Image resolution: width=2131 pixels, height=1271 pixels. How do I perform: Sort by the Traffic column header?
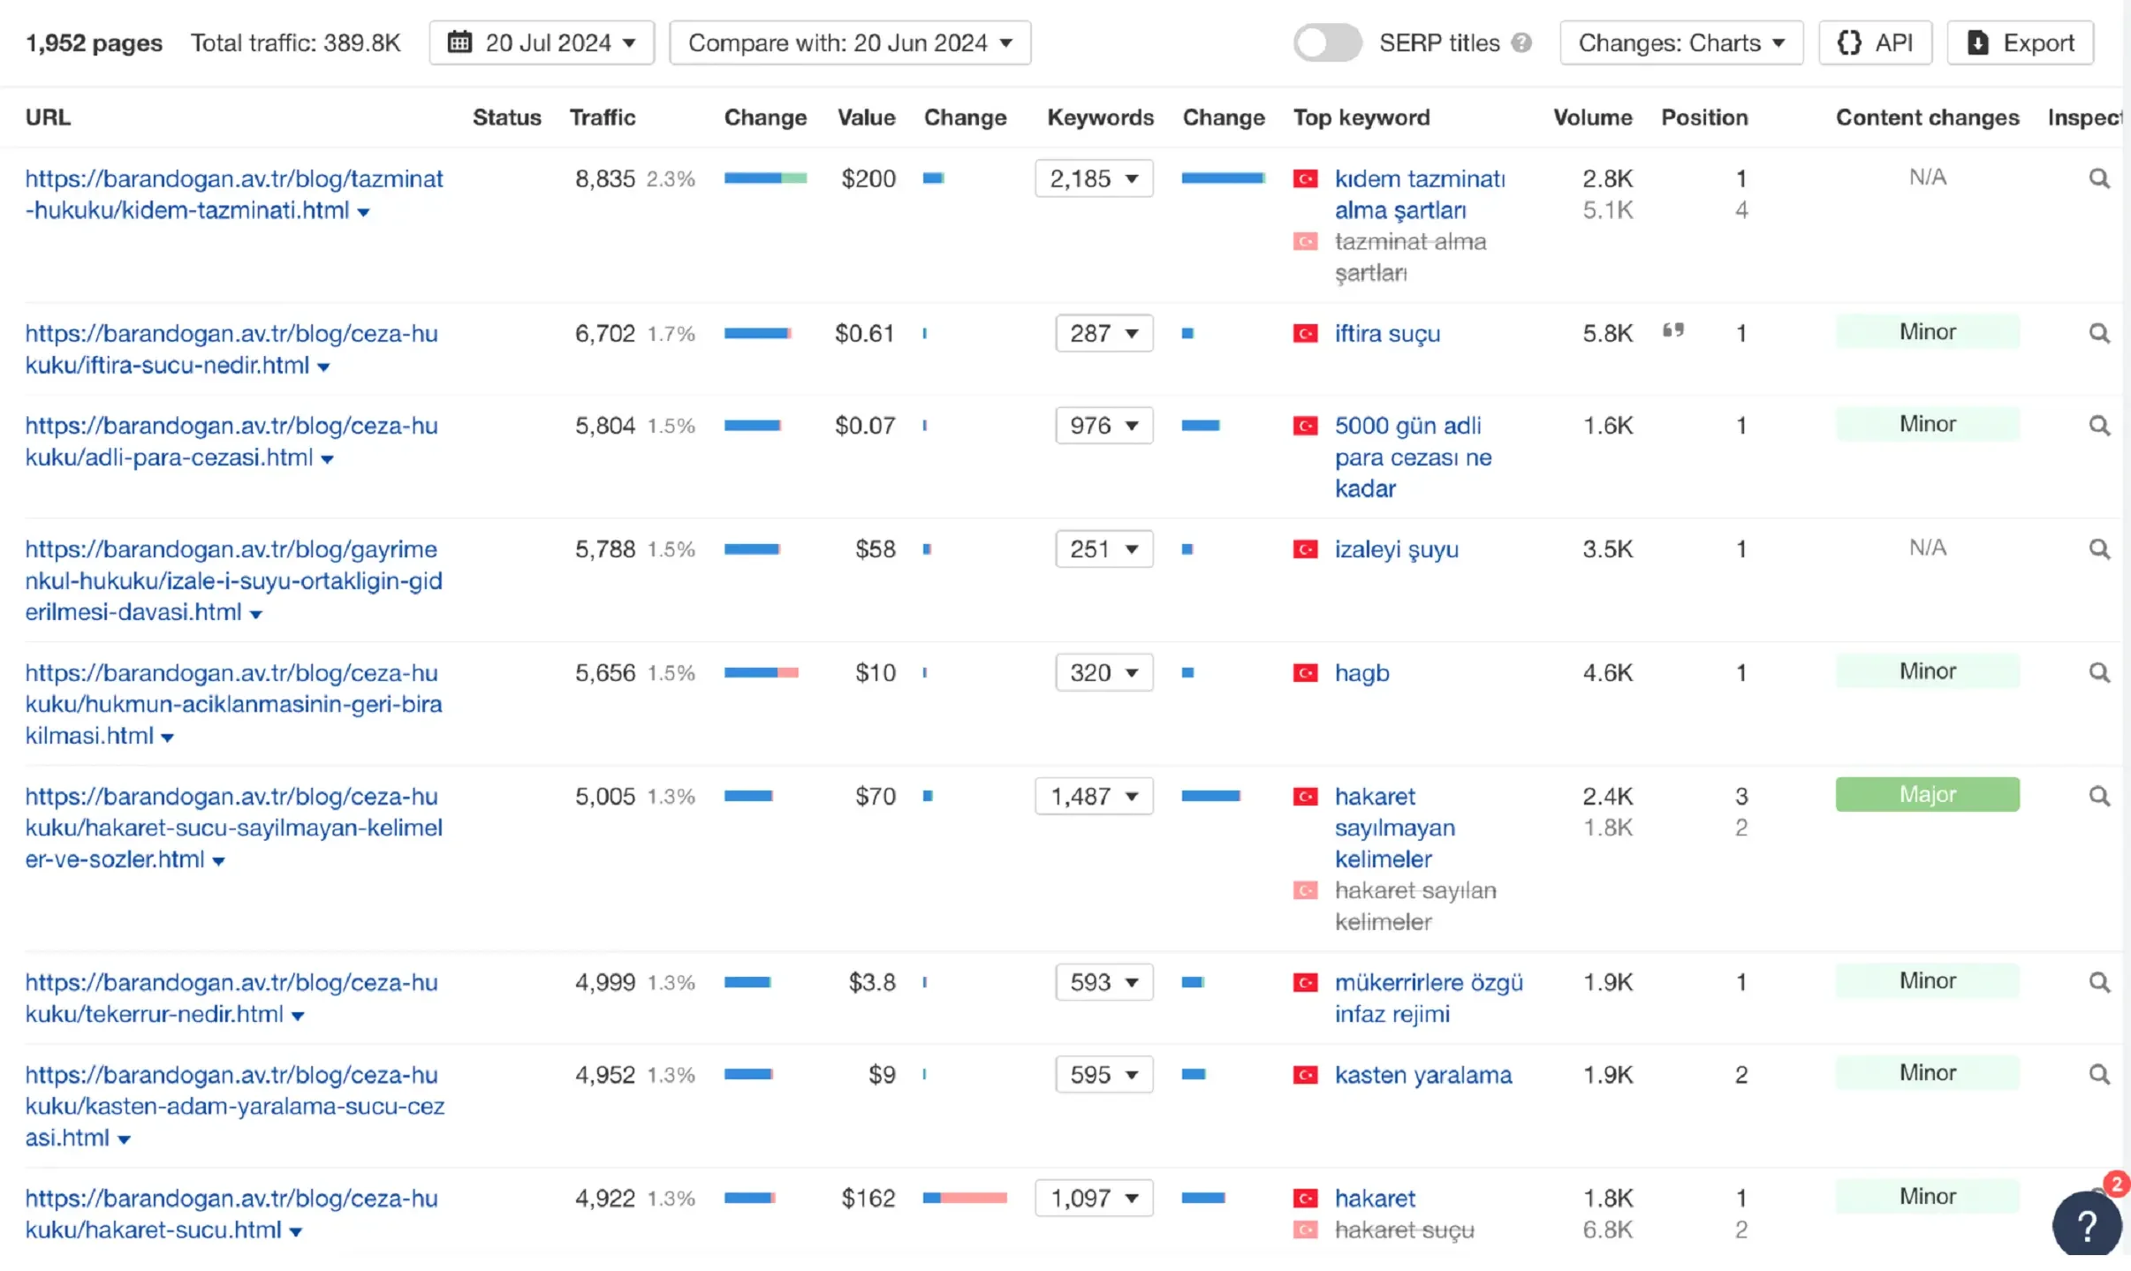pyautogui.click(x=602, y=117)
